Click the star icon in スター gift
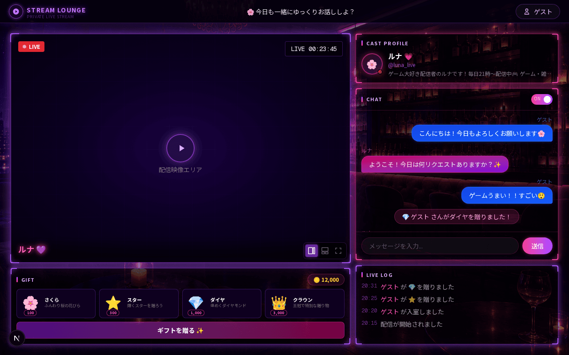Image resolution: width=569 pixels, height=355 pixels. click(113, 303)
